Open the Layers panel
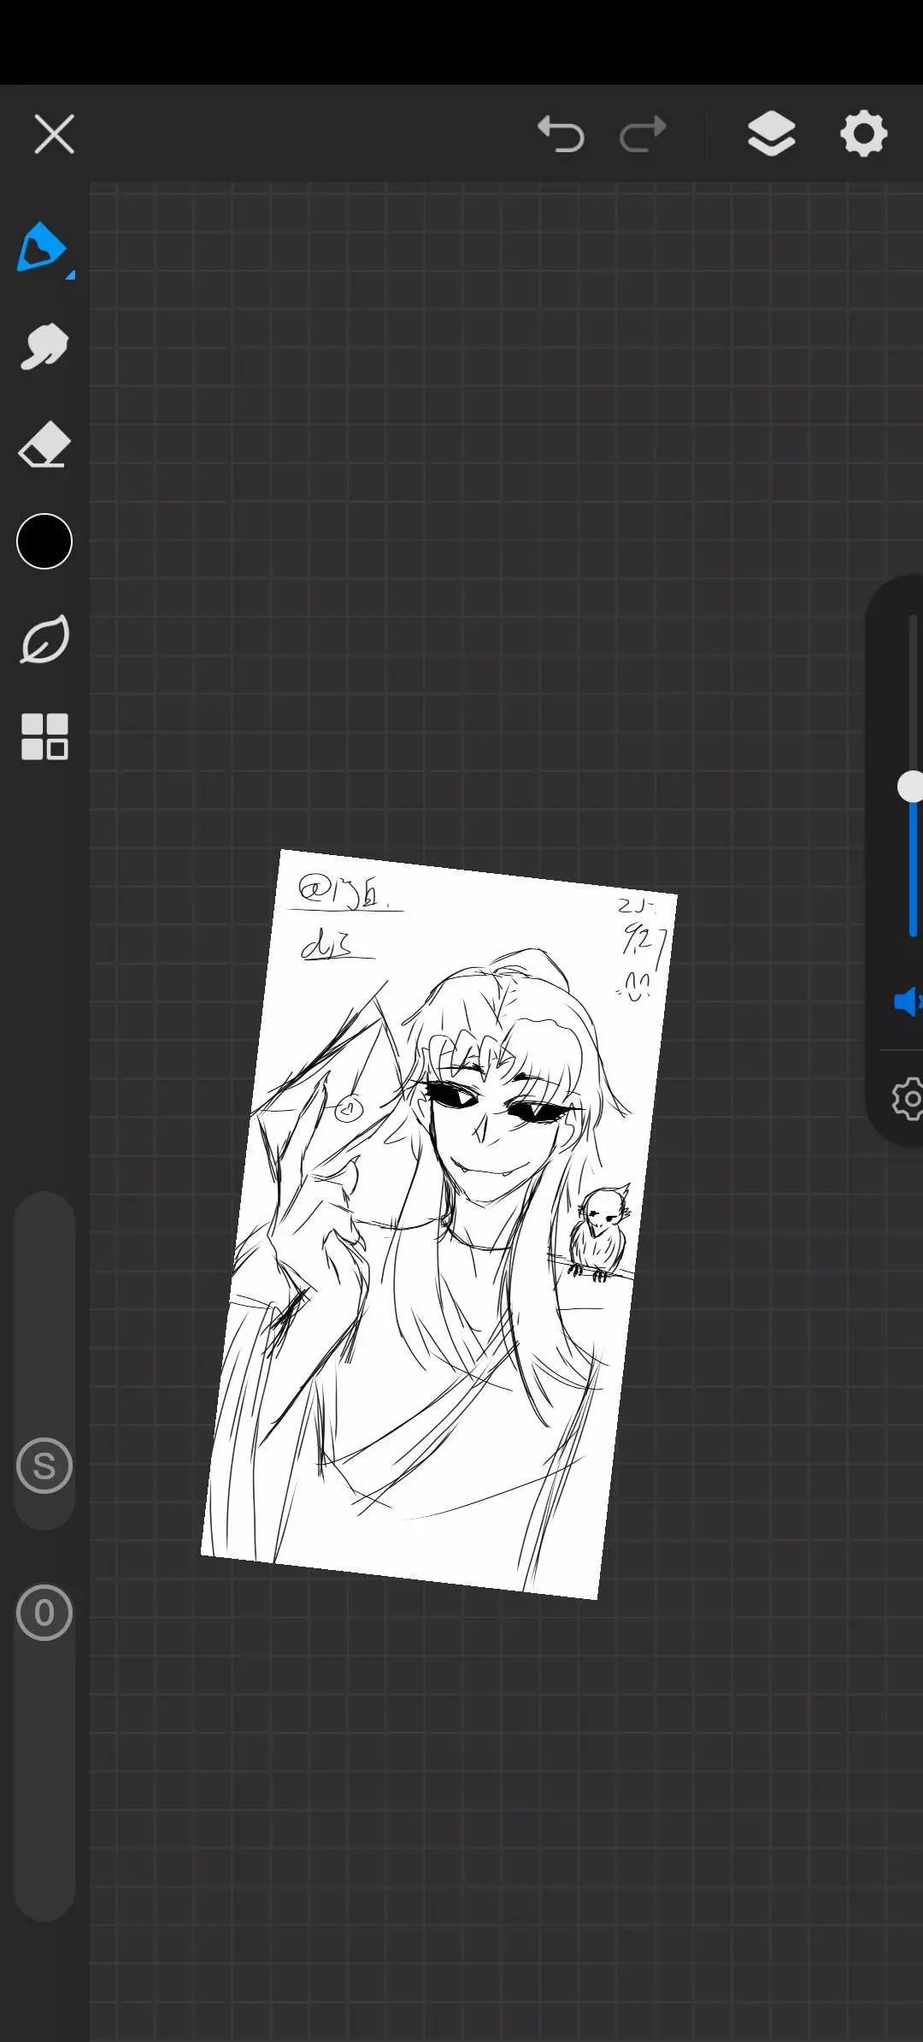The image size is (923, 2042). (x=771, y=134)
